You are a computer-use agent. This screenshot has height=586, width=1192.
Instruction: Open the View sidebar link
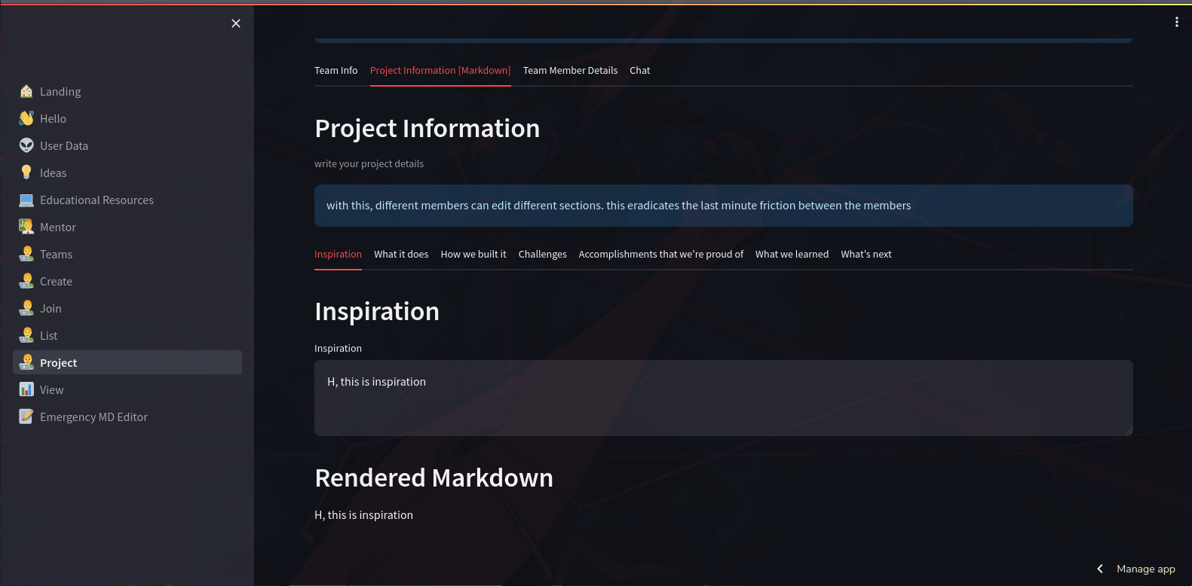coord(127,389)
